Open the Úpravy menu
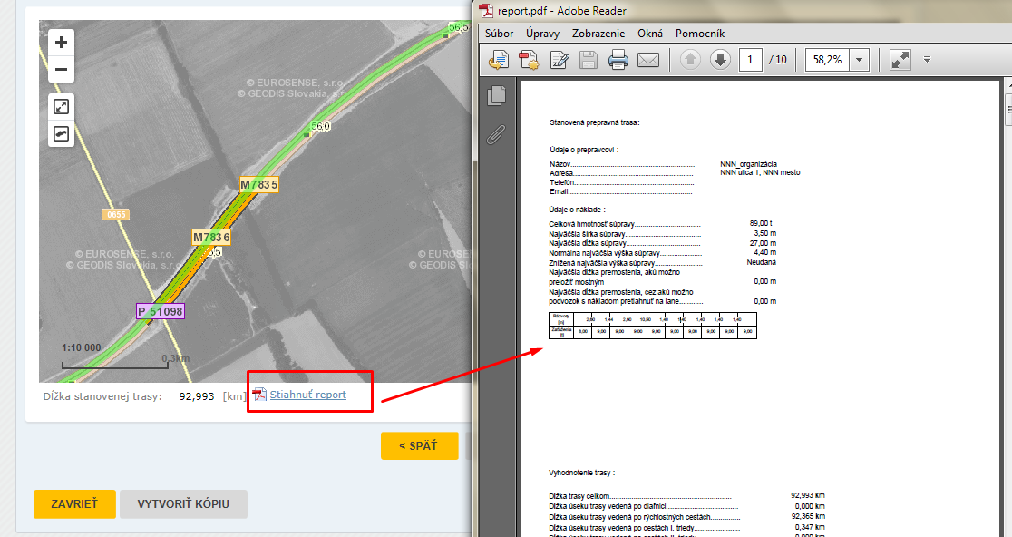 click(542, 34)
